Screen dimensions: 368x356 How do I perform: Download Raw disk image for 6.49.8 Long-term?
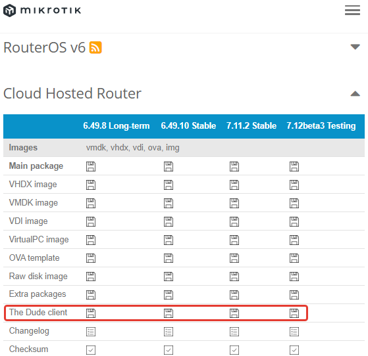click(x=91, y=277)
